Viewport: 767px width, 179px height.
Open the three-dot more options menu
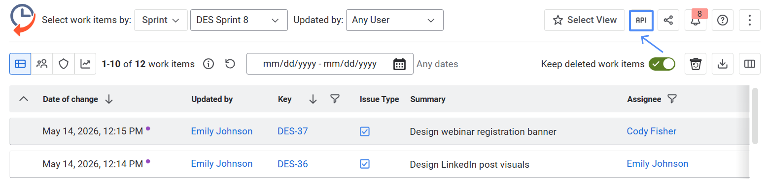coord(750,20)
